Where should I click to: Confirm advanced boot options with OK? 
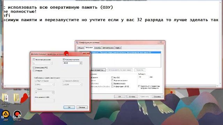[x=69, y=107]
